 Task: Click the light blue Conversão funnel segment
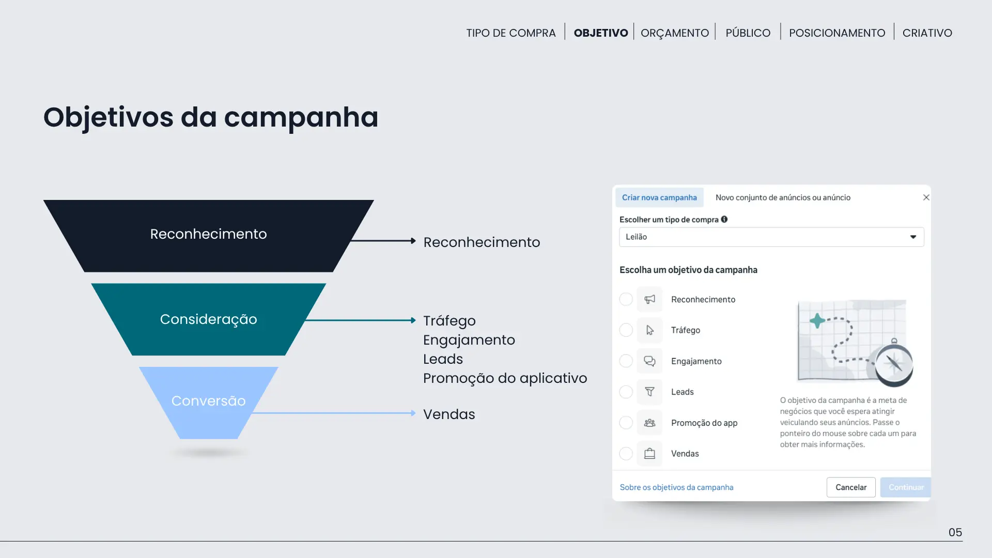click(208, 402)
